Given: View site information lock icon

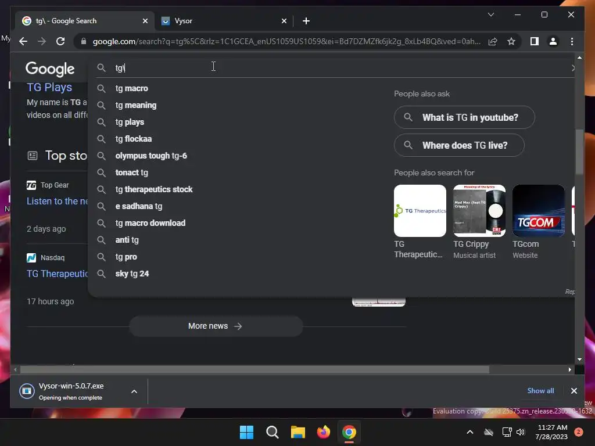Looking at the screenshot, I should (x=84, y=41).
